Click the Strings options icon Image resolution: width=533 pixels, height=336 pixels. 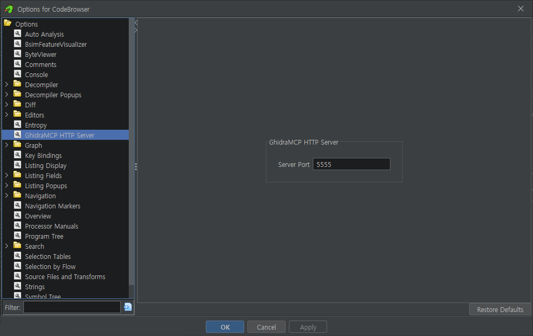click(18, 286)
